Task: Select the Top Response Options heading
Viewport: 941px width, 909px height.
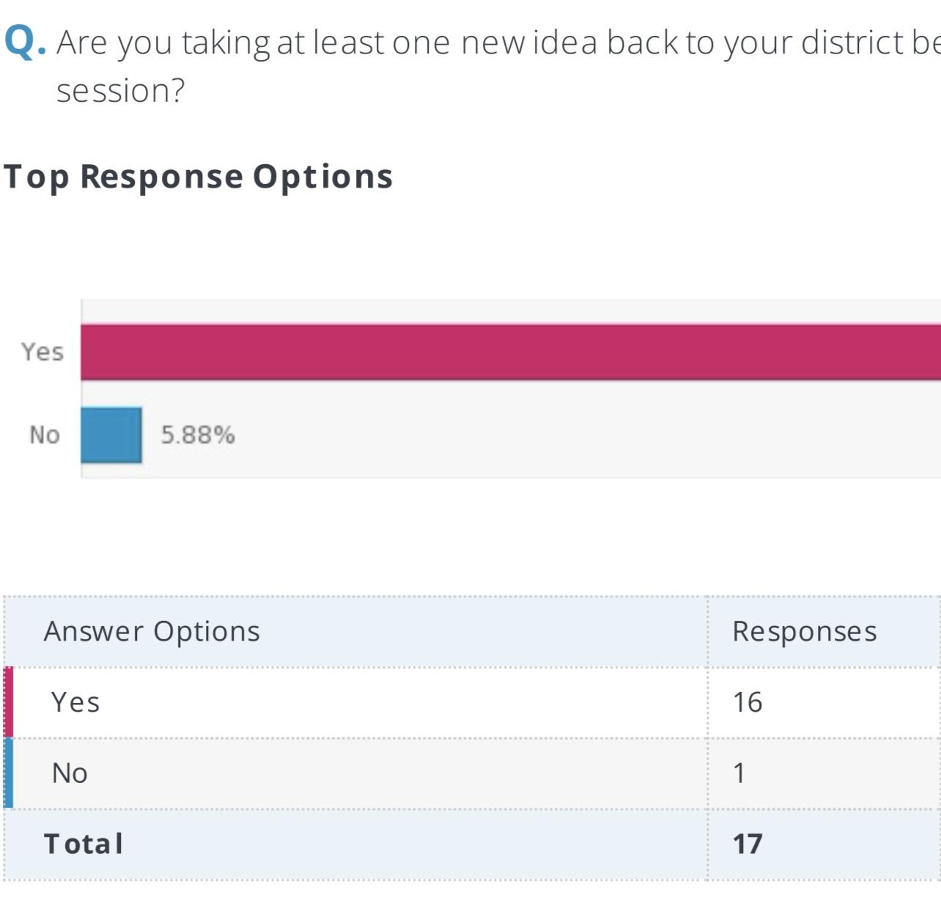Action: [199, 177]
